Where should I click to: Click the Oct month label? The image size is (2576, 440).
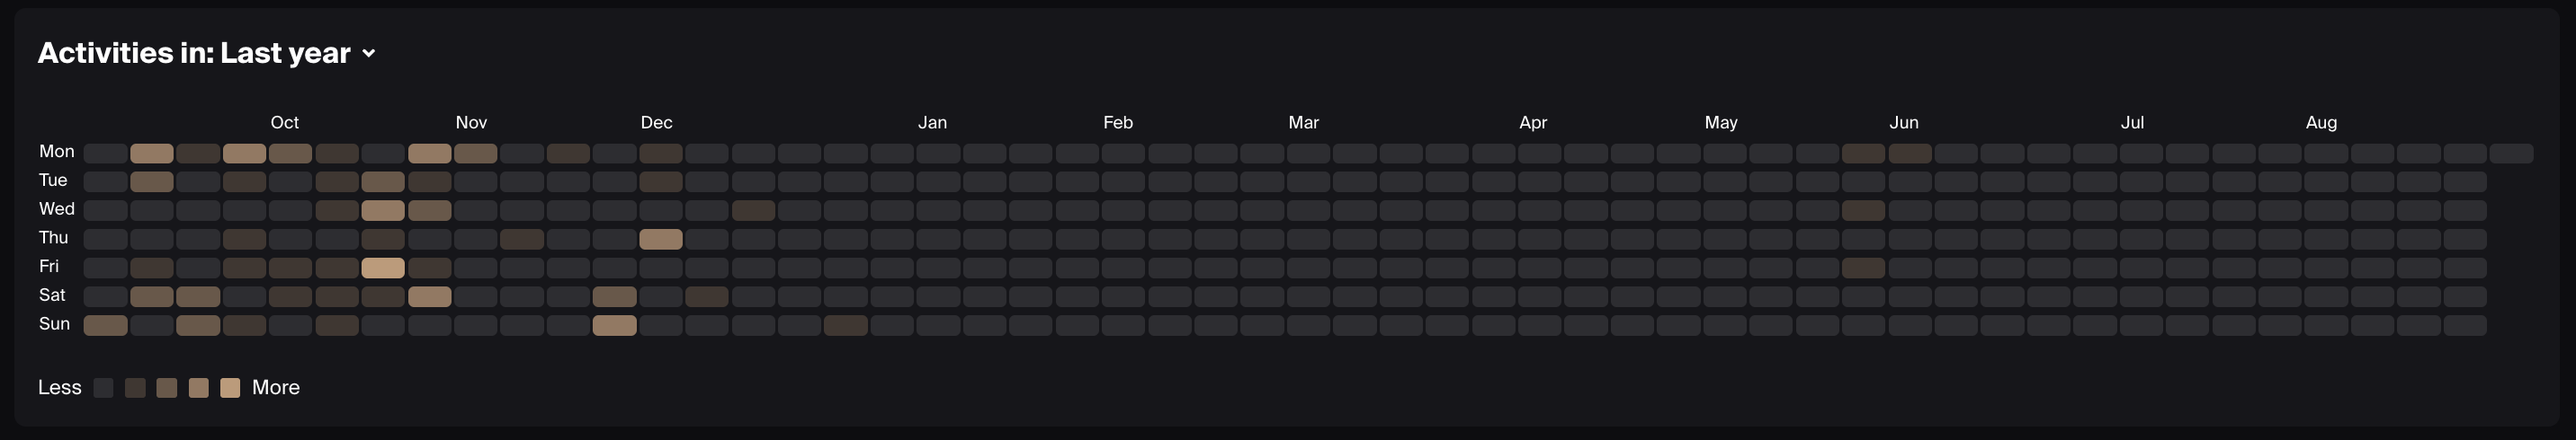pos(284,123)
